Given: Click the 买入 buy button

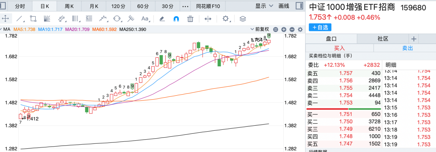Looking at the screenshot, I should pos(339,48).
